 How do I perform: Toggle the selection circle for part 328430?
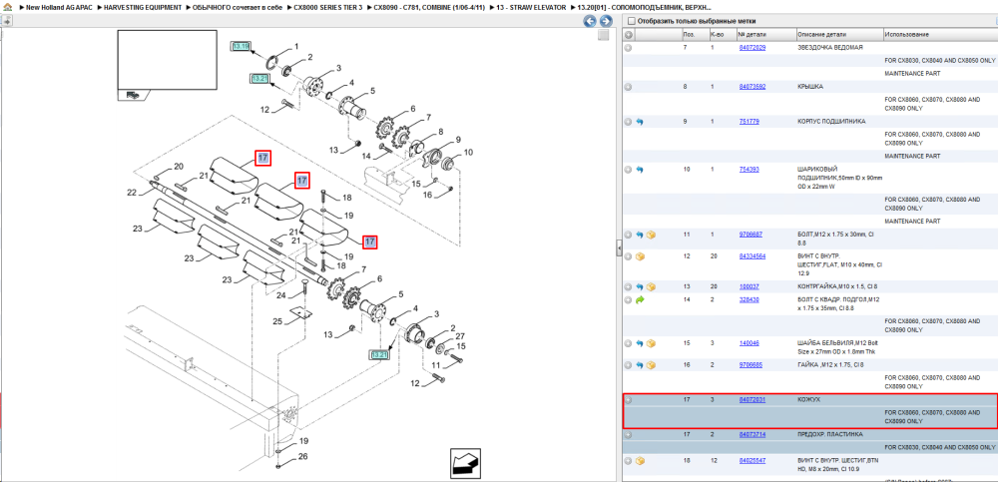pos(628,300)
